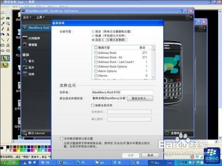
Task: Click the 取消 cancel button
Action: [150, 155]
